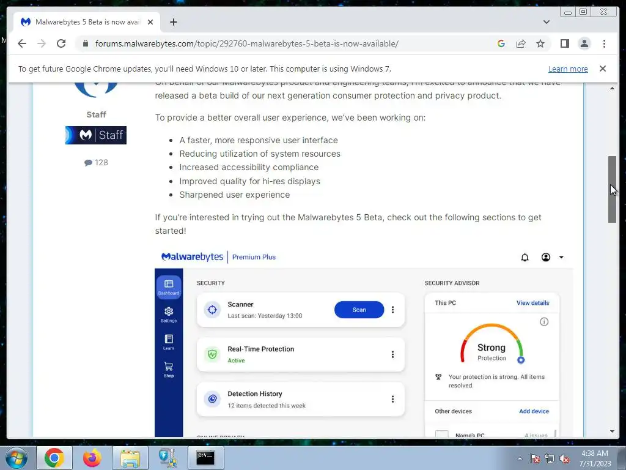Open File Explorer from taskbar

(x=130, y=458)
